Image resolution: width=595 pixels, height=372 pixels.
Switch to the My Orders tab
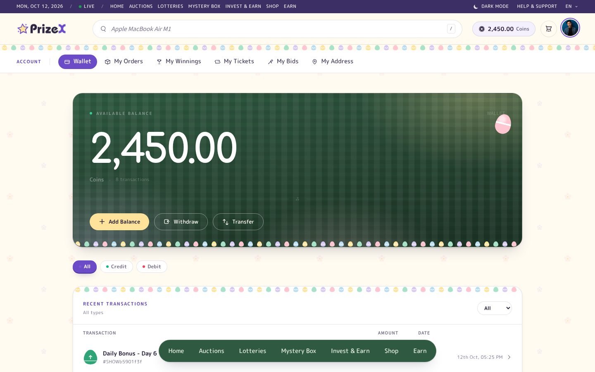pyautogui.click(x=124, y=62)
